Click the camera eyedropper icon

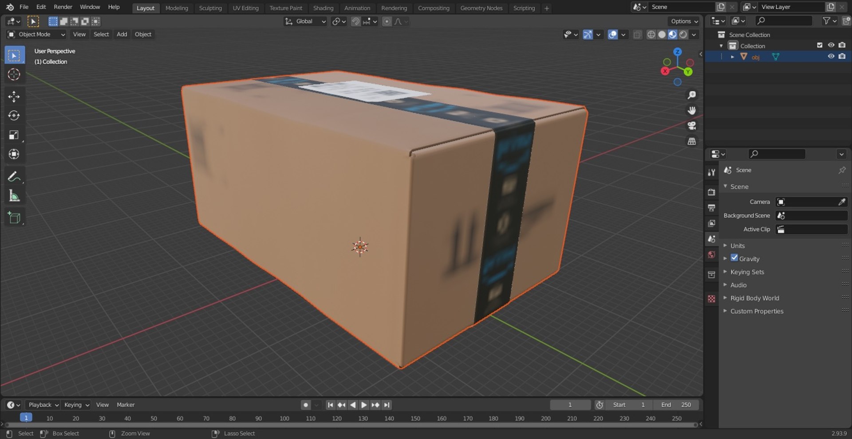click(x=842, y=202)
